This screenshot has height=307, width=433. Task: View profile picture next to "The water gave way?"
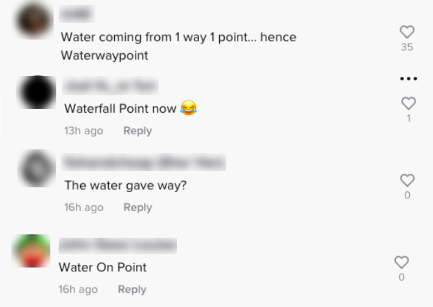[x=37, y=168]
